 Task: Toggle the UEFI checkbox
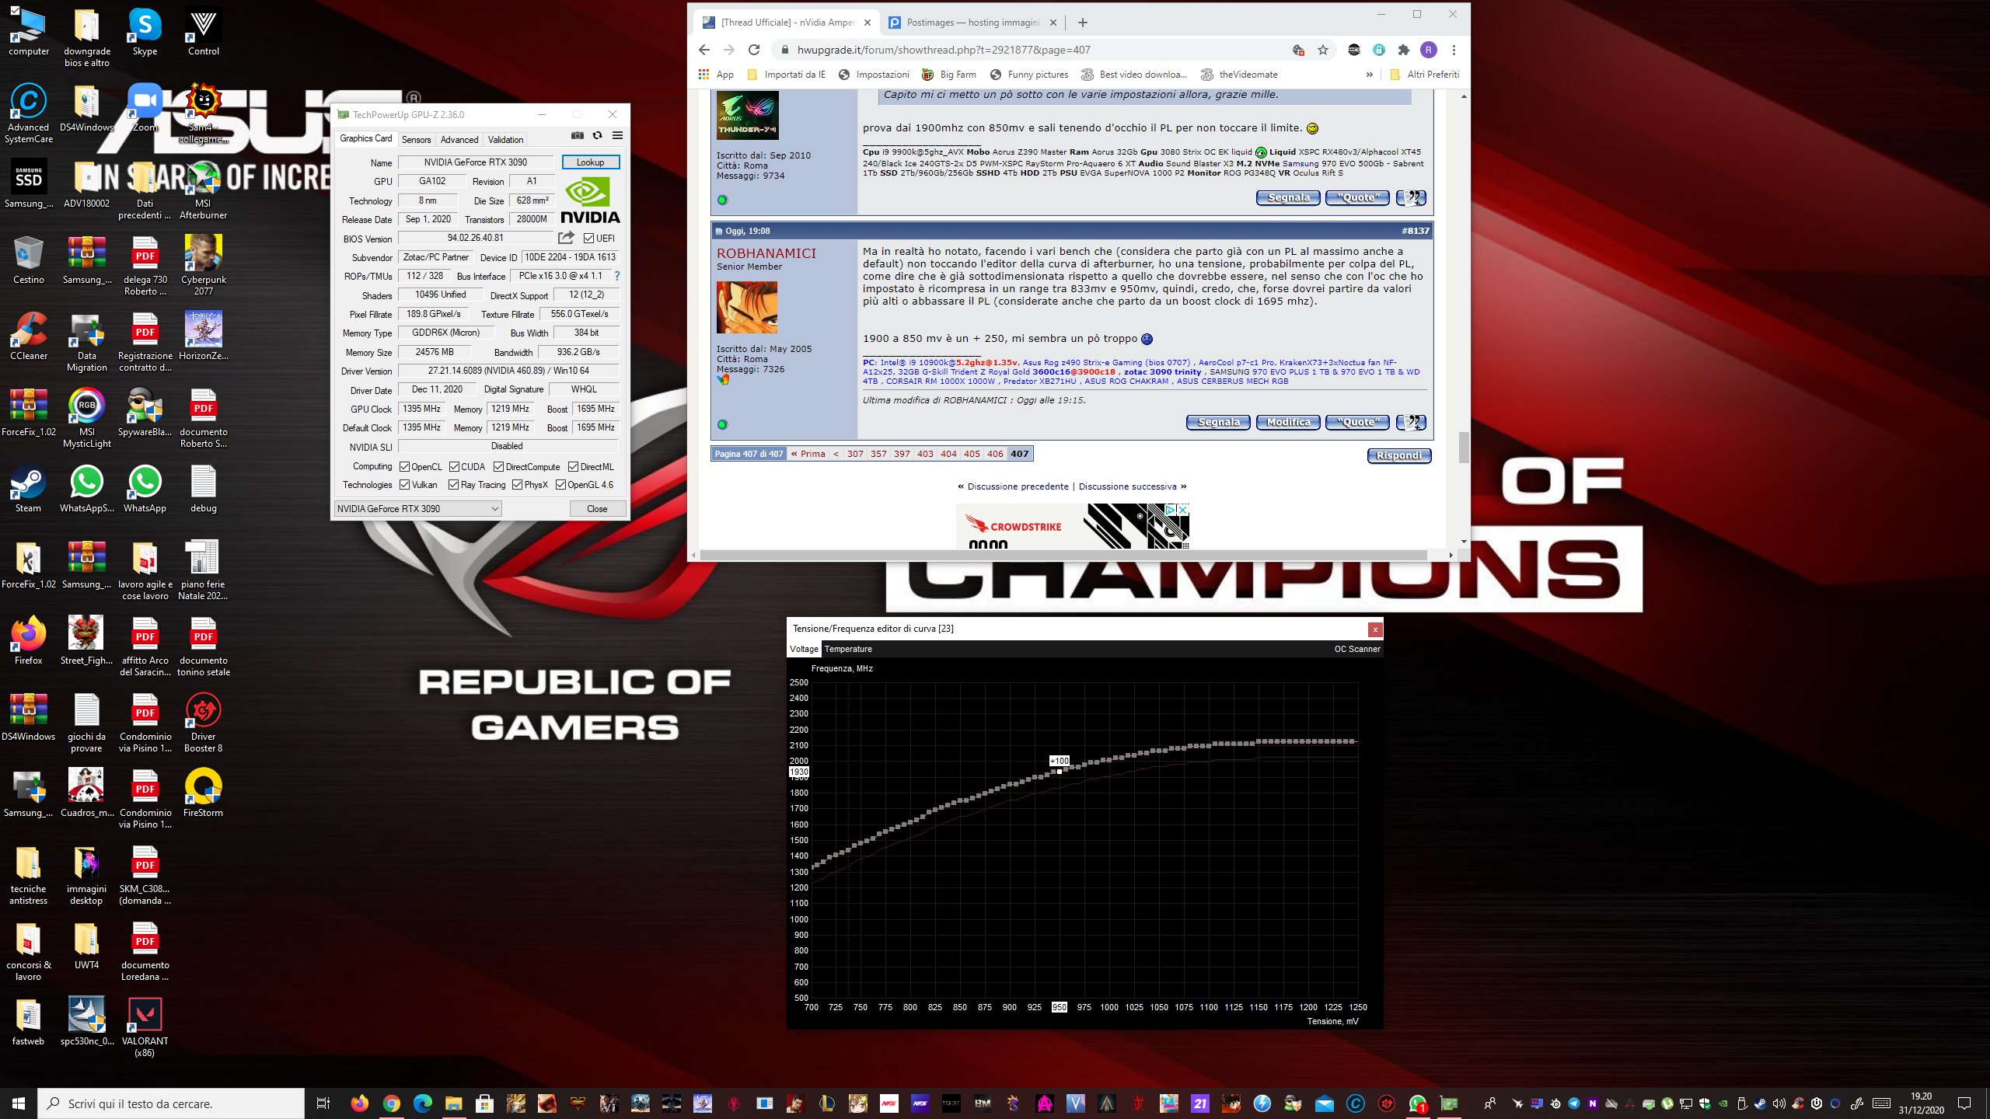[588, 239]
